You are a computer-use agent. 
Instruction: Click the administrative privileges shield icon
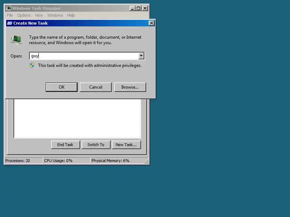tap(32, 65)
